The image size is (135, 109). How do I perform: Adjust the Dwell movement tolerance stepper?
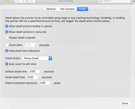click(52, 83)
